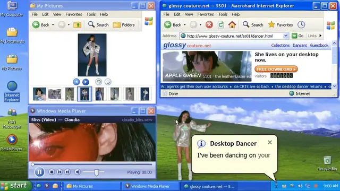Open Back history dropdown in My Pictures
Image resolution: width=340 pixels, height=191 pixels.
coord(53,25)
